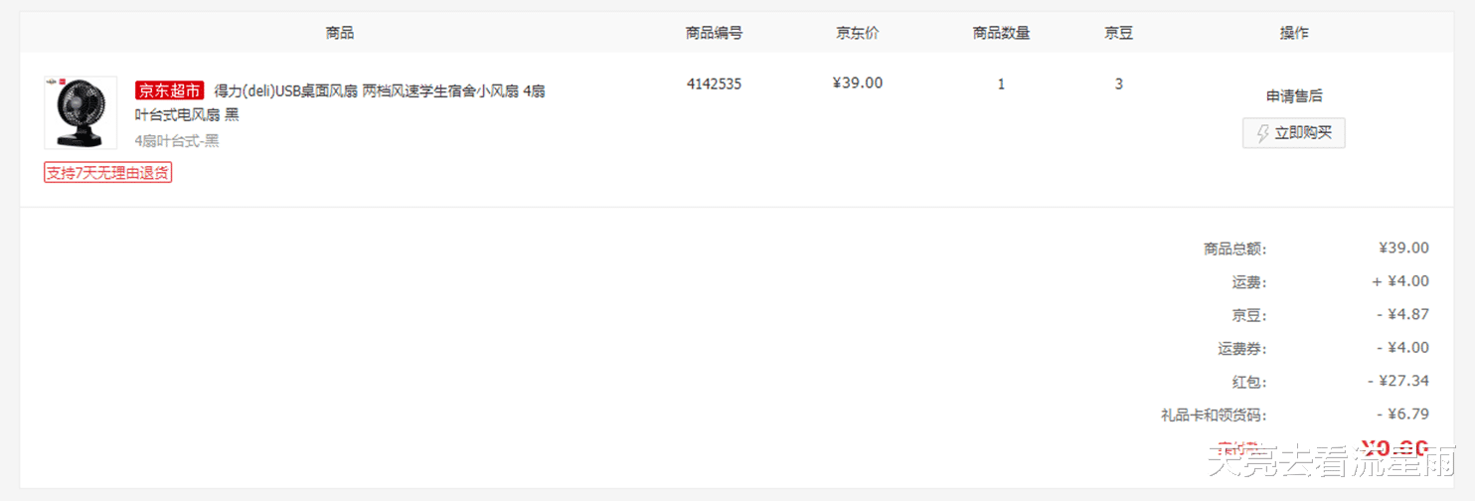Click the 支持7天无理由退货 tag
Screen dimensions: 1475x501
coord(108,172)
